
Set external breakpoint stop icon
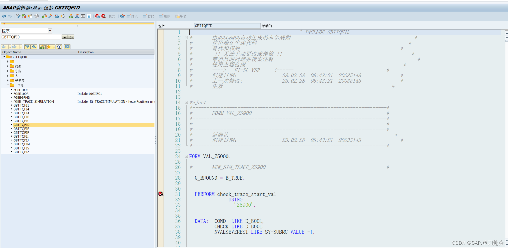point(104,16)
